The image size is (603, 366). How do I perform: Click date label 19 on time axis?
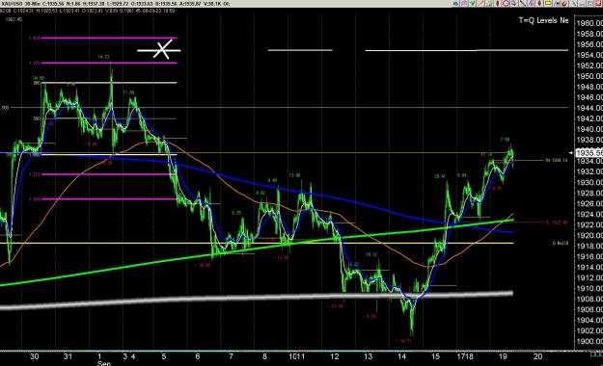click(x=503, y=356)
